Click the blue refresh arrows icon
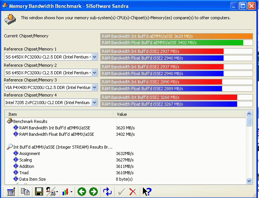 [107, 192]
